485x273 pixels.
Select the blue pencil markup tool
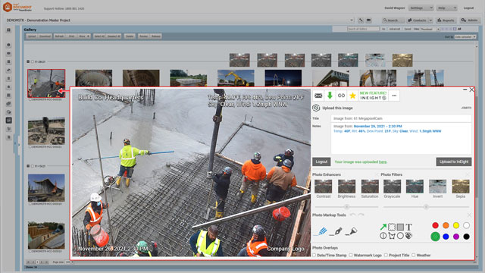coord(321,231)
